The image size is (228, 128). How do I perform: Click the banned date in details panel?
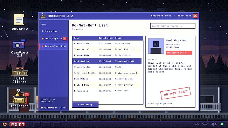point(172,48)
